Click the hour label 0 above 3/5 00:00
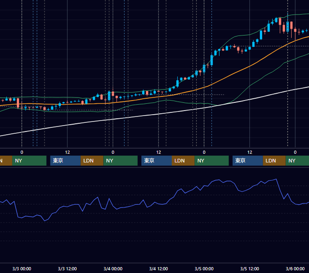The height and width of the screenshot is (273, 309). point(204,152)
